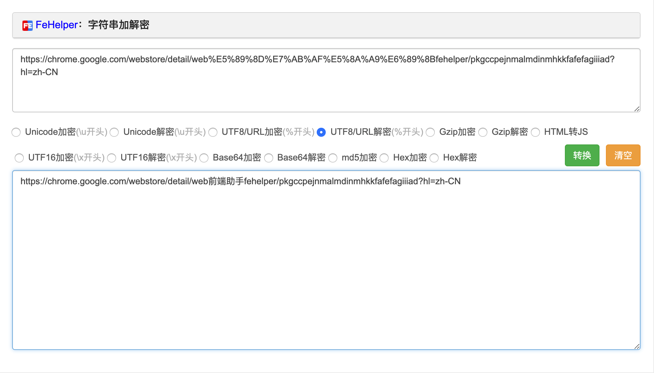Select Hex加密 encoding option
The image size is (654, 373).
(385, 157)
